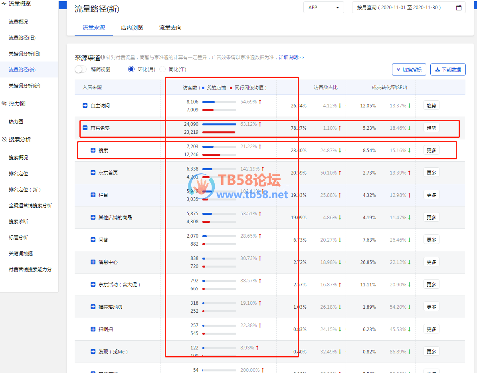Open 搜索诊断 in the sidebar
Viewport: 477px width, 373px height.
(18, 222)
